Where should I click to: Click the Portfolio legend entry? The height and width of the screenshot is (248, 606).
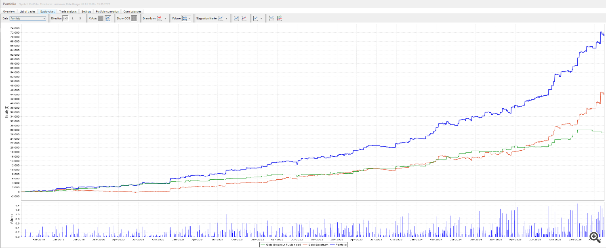(x=339, y=244)
